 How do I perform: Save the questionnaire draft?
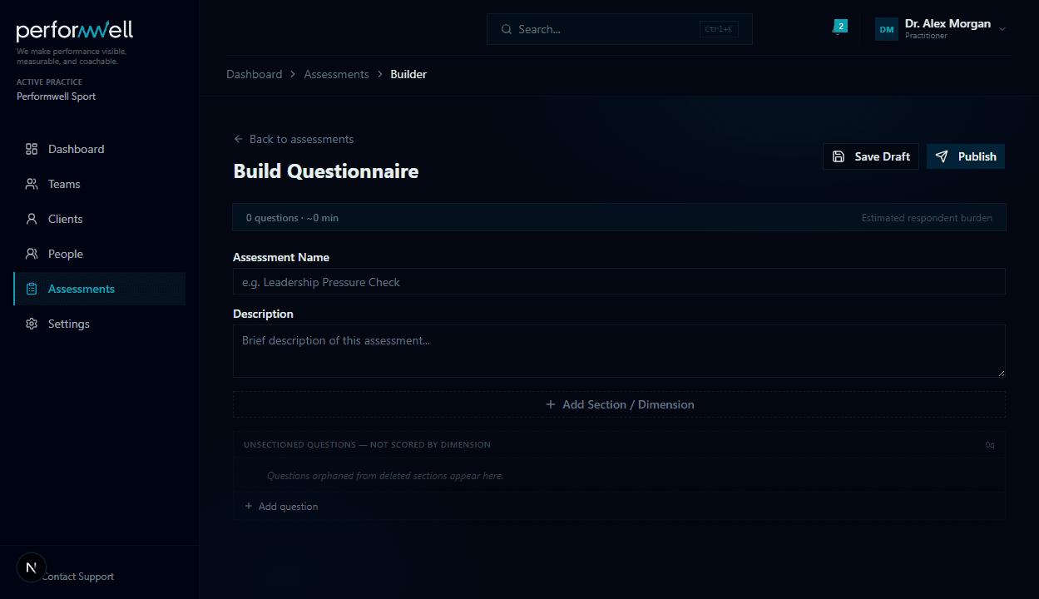click(x=871, y=156)
